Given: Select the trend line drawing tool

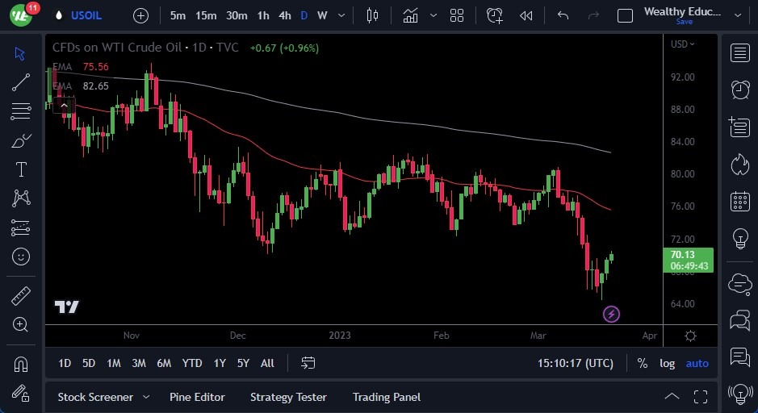Looking at the screenshot, I should tap(21, 81).
